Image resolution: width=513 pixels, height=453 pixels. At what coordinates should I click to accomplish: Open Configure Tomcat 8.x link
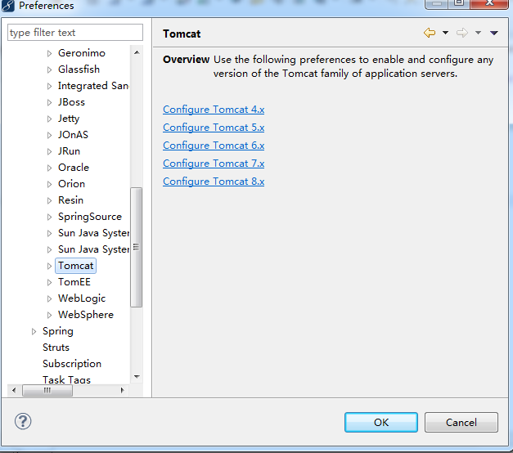point(214,182)
